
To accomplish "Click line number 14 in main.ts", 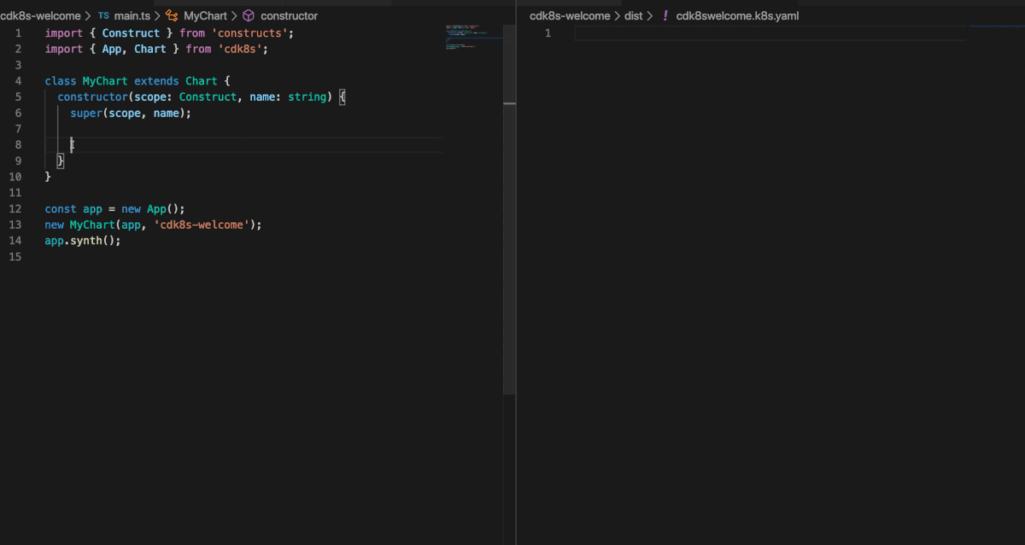I will [x=15, y=241].
